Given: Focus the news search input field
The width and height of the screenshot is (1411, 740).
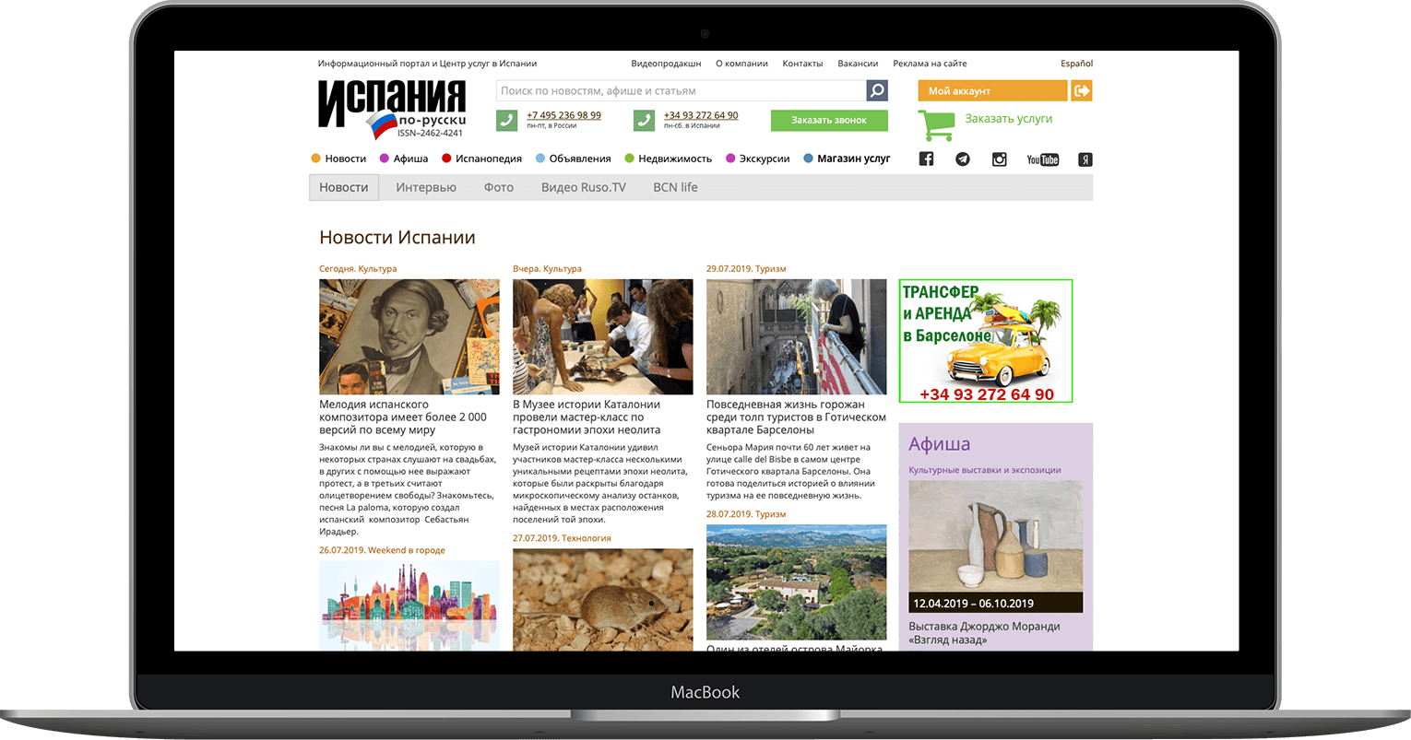Looking at the screenshot, I should [x=682, y=90].
